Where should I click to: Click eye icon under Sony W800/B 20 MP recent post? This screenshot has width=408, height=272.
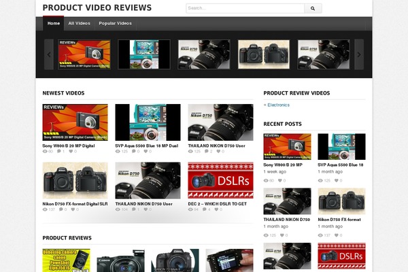(266, 180)
